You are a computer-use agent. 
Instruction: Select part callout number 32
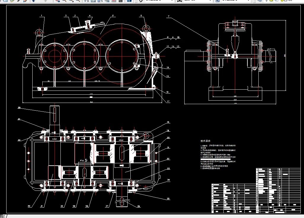tap(29, 206)
